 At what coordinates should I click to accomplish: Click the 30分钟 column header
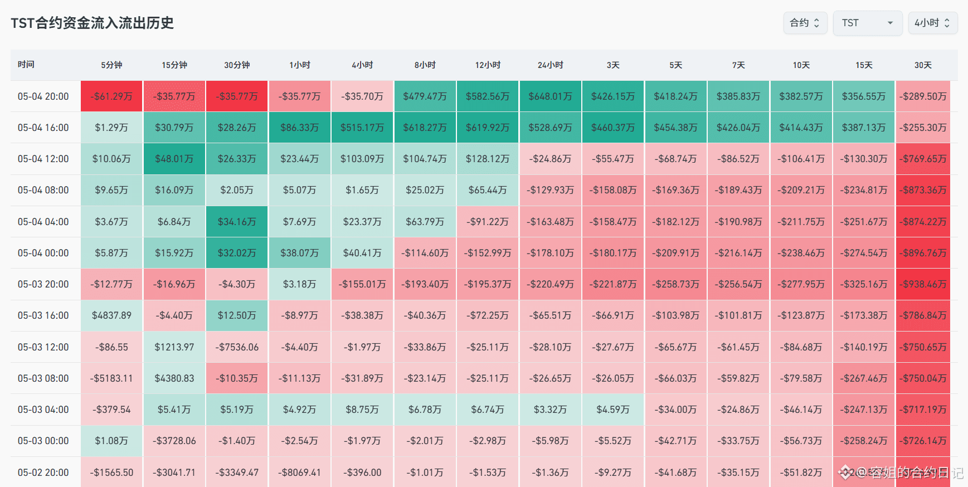click(237, 65)
